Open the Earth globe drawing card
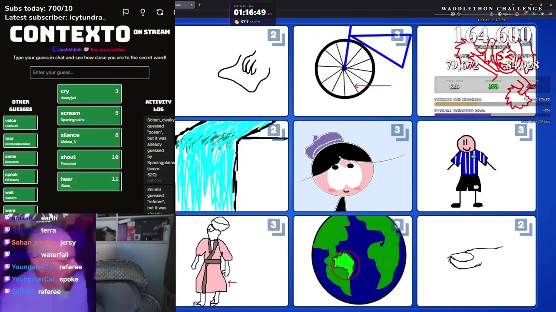Screen dimensions: 556x312 pos(352,261)
